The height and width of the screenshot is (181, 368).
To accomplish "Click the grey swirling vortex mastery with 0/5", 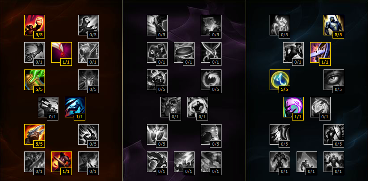I will pyautogui.click(x=211, y=80).
